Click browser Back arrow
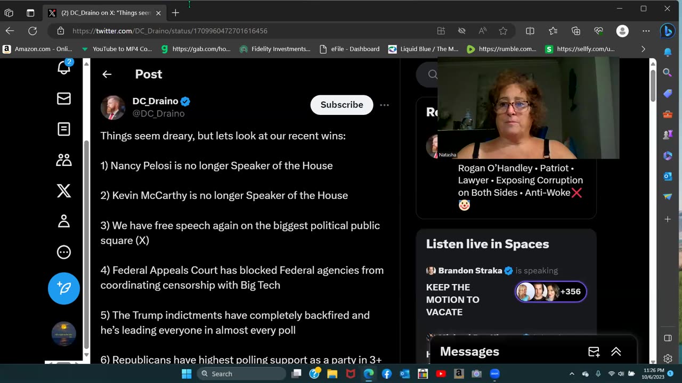The height and width of the screenshot is (383, 682). tap(10, 31)
